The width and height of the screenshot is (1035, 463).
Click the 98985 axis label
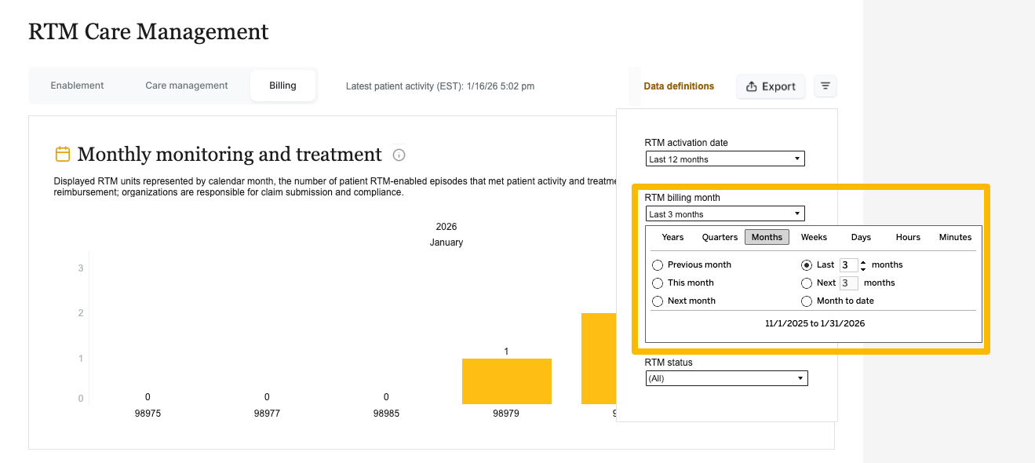[x=386, y=413]
